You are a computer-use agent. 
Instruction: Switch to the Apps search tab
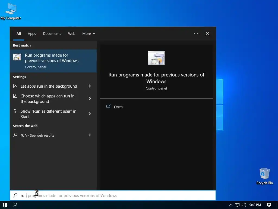click(x=32, y=33)
